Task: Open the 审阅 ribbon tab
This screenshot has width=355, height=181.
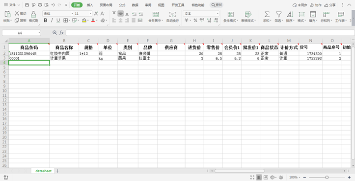Action: click(x=148, y=5)
